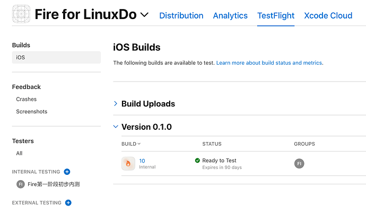Open the Distribution tab
Image resolution: width=366 pixels, height=213 pixels.
(x=181, y=15)
